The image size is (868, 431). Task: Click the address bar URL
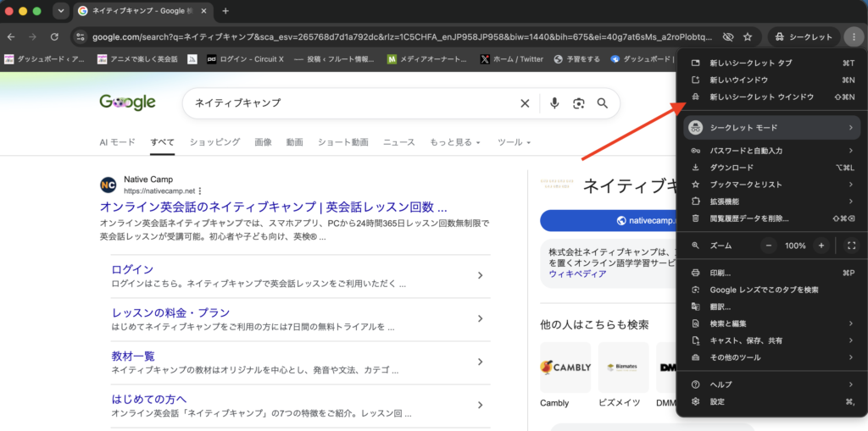pos(403,37)
